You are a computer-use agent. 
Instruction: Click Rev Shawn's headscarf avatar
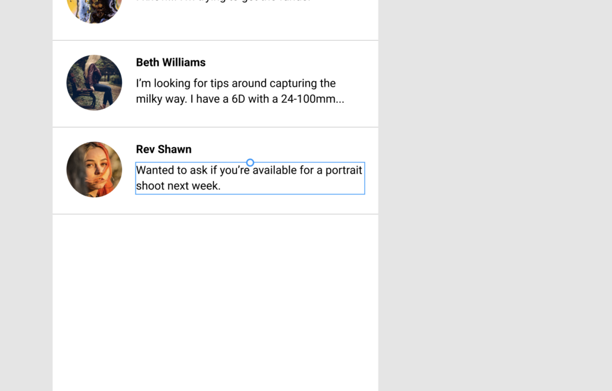[x=94, y=169]
